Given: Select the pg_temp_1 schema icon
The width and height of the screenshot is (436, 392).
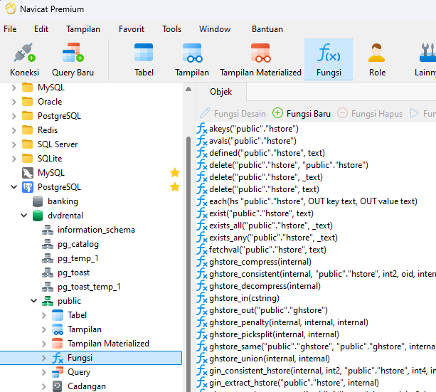Looking at the screenshot, I should click(48, 258).
